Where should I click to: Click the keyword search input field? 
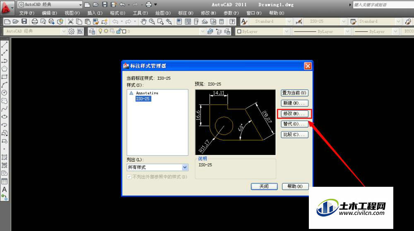click(383, 5)
